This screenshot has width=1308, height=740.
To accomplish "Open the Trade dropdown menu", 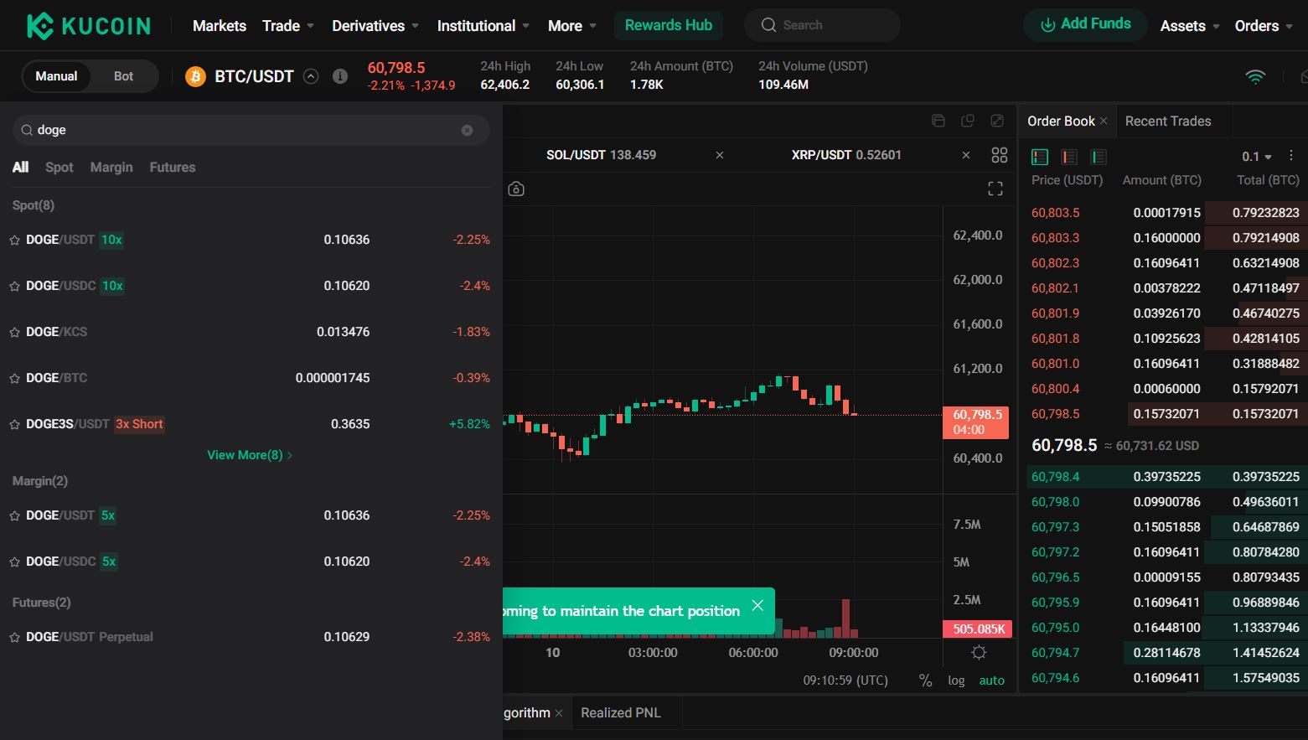I will click(288, 26).
